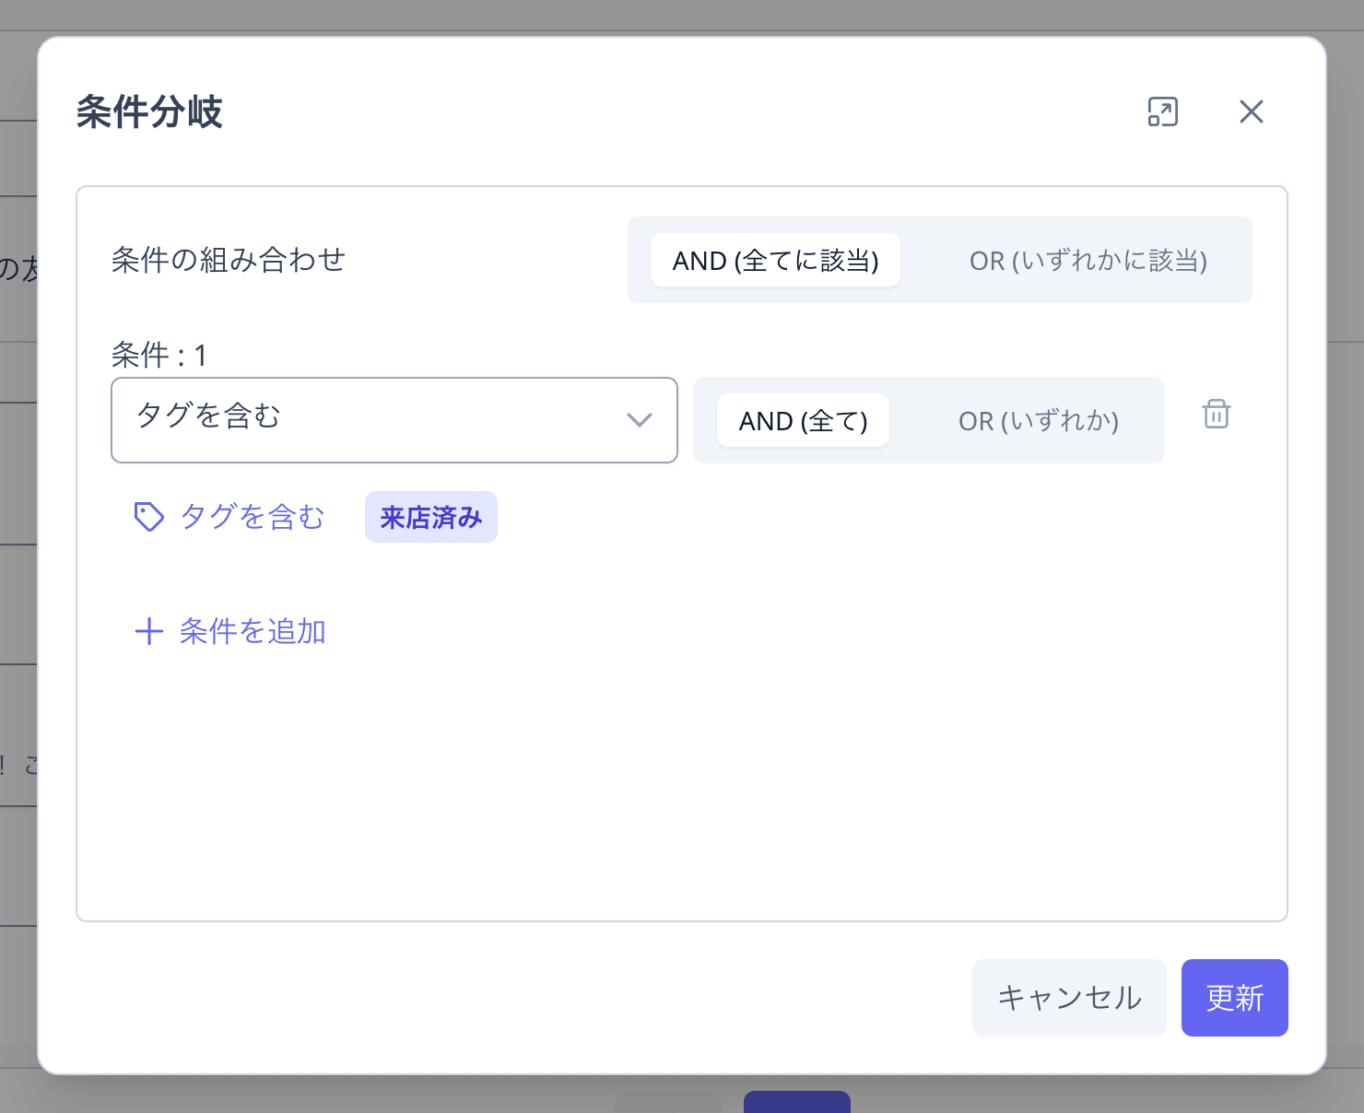Close the 条件分岐 dialog

[x=1251, y=111]
